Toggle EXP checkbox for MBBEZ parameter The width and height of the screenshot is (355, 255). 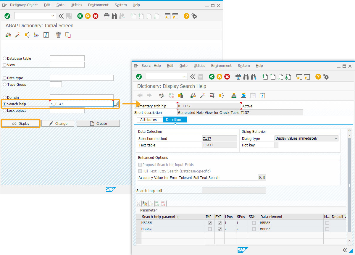[220, 229]
